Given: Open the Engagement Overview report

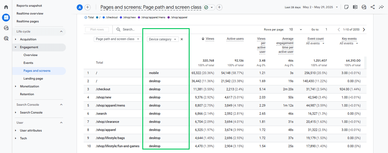Looking at the screenshot, I should [x=30, y=55].
